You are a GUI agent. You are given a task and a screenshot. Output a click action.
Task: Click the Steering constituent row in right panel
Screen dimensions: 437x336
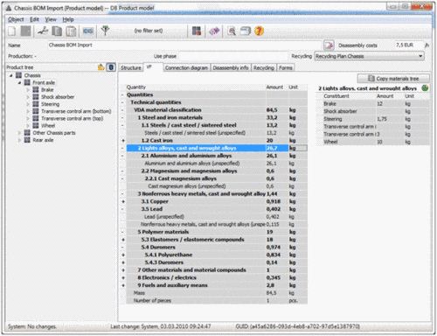(x=372, y=119)
